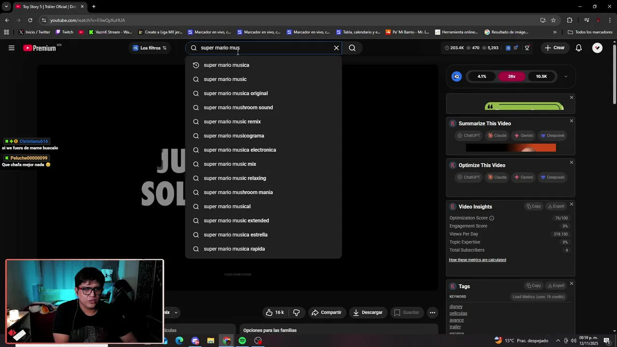The height and width of the screenshot is (347, 617).
Task: Choose suggestion 'super mario musica rapida'
Action: [x=263, y=249]
